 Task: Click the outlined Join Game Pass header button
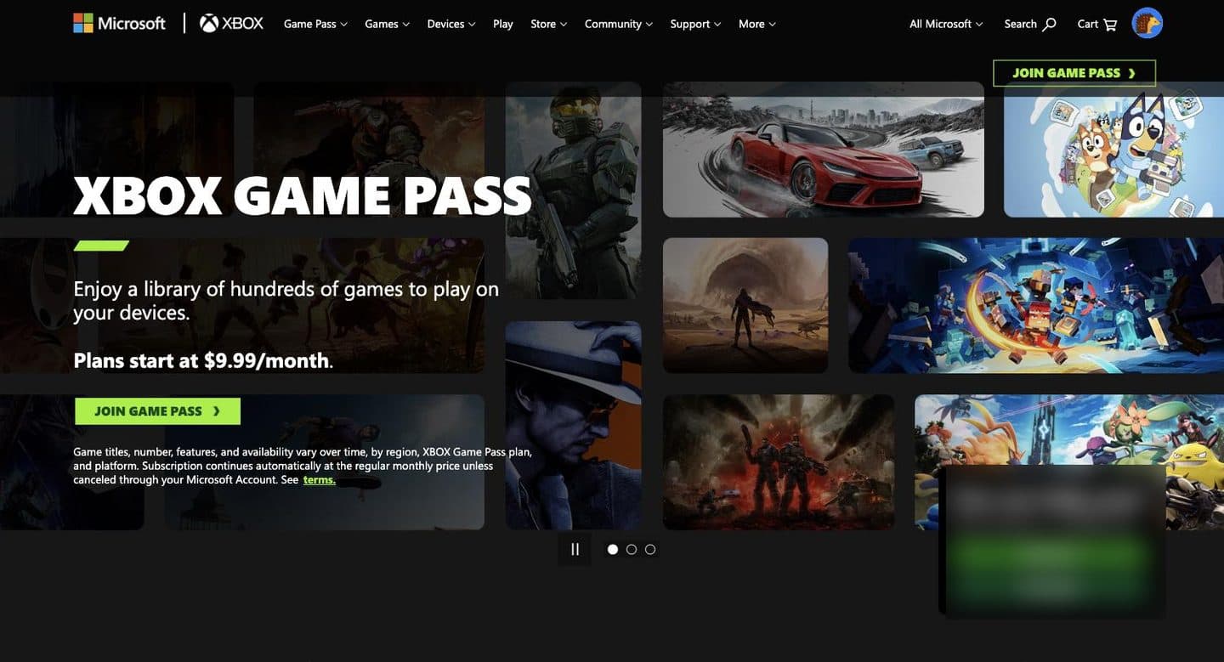coord(1074,73)
